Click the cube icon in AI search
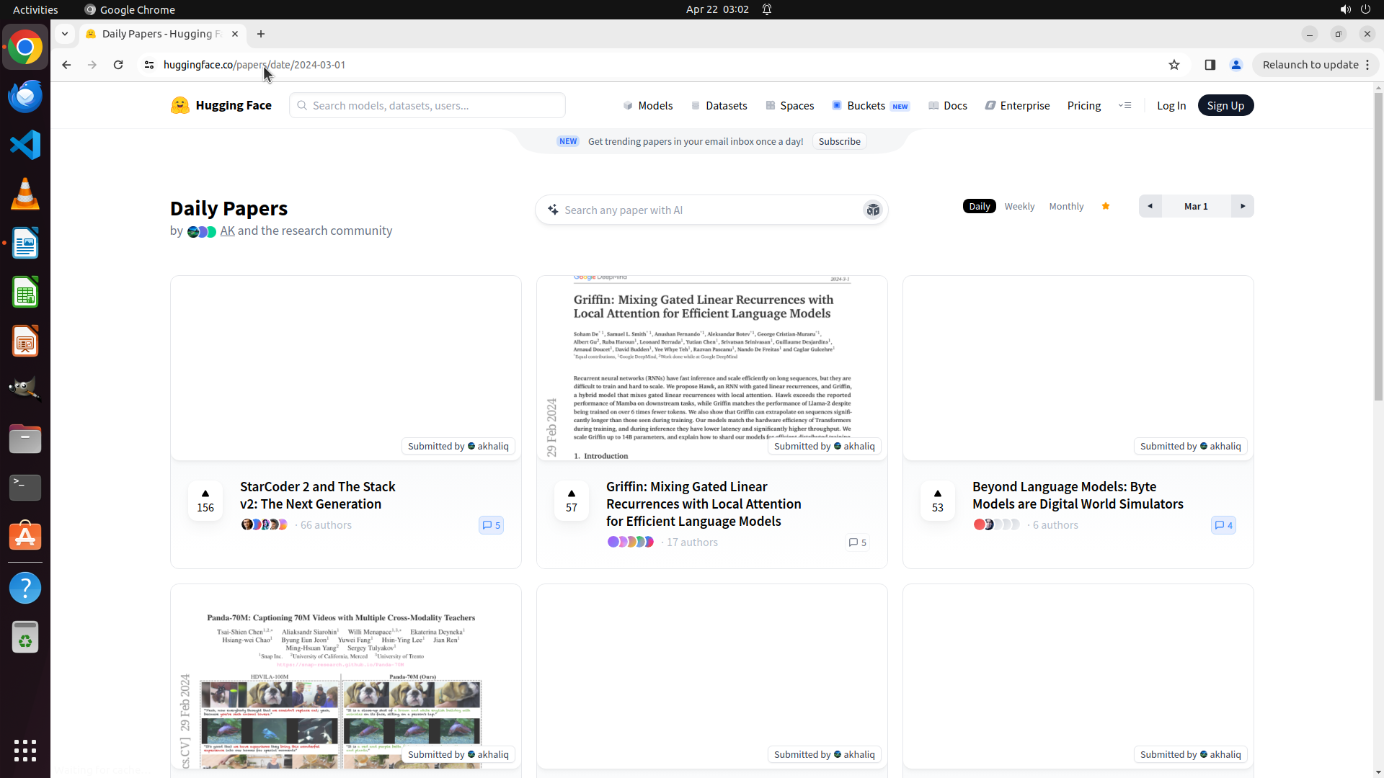Screen dimensions: 1384x778 (873, 210)
